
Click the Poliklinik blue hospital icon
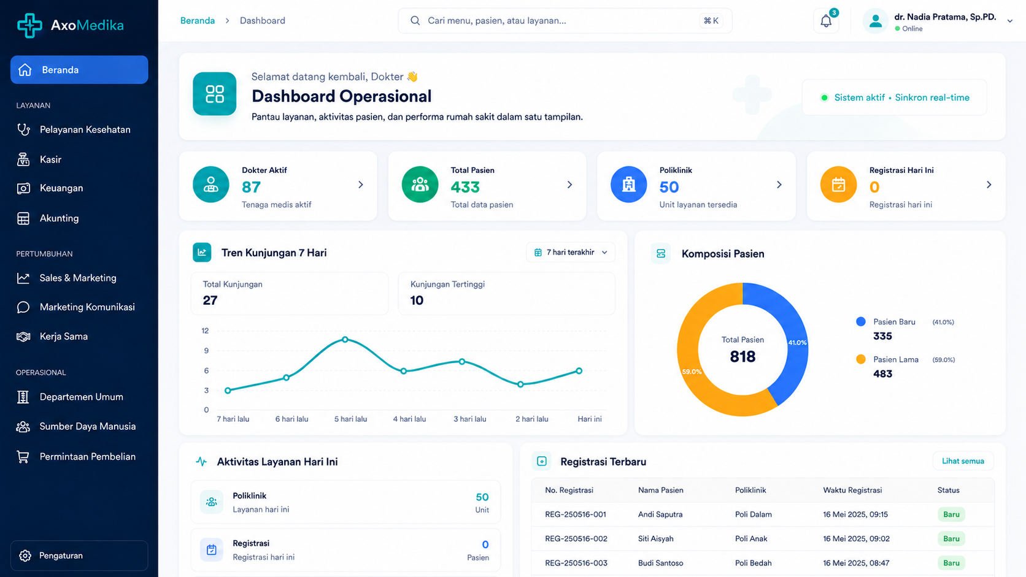(629, 185)
